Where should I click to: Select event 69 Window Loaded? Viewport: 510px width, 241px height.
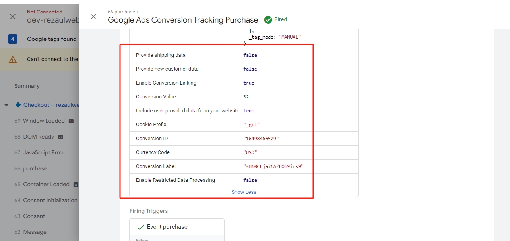[x=44, y=121]
